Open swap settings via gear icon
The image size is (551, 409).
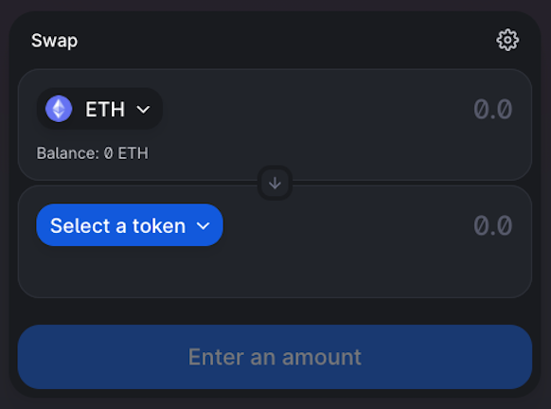coord(507,40)
